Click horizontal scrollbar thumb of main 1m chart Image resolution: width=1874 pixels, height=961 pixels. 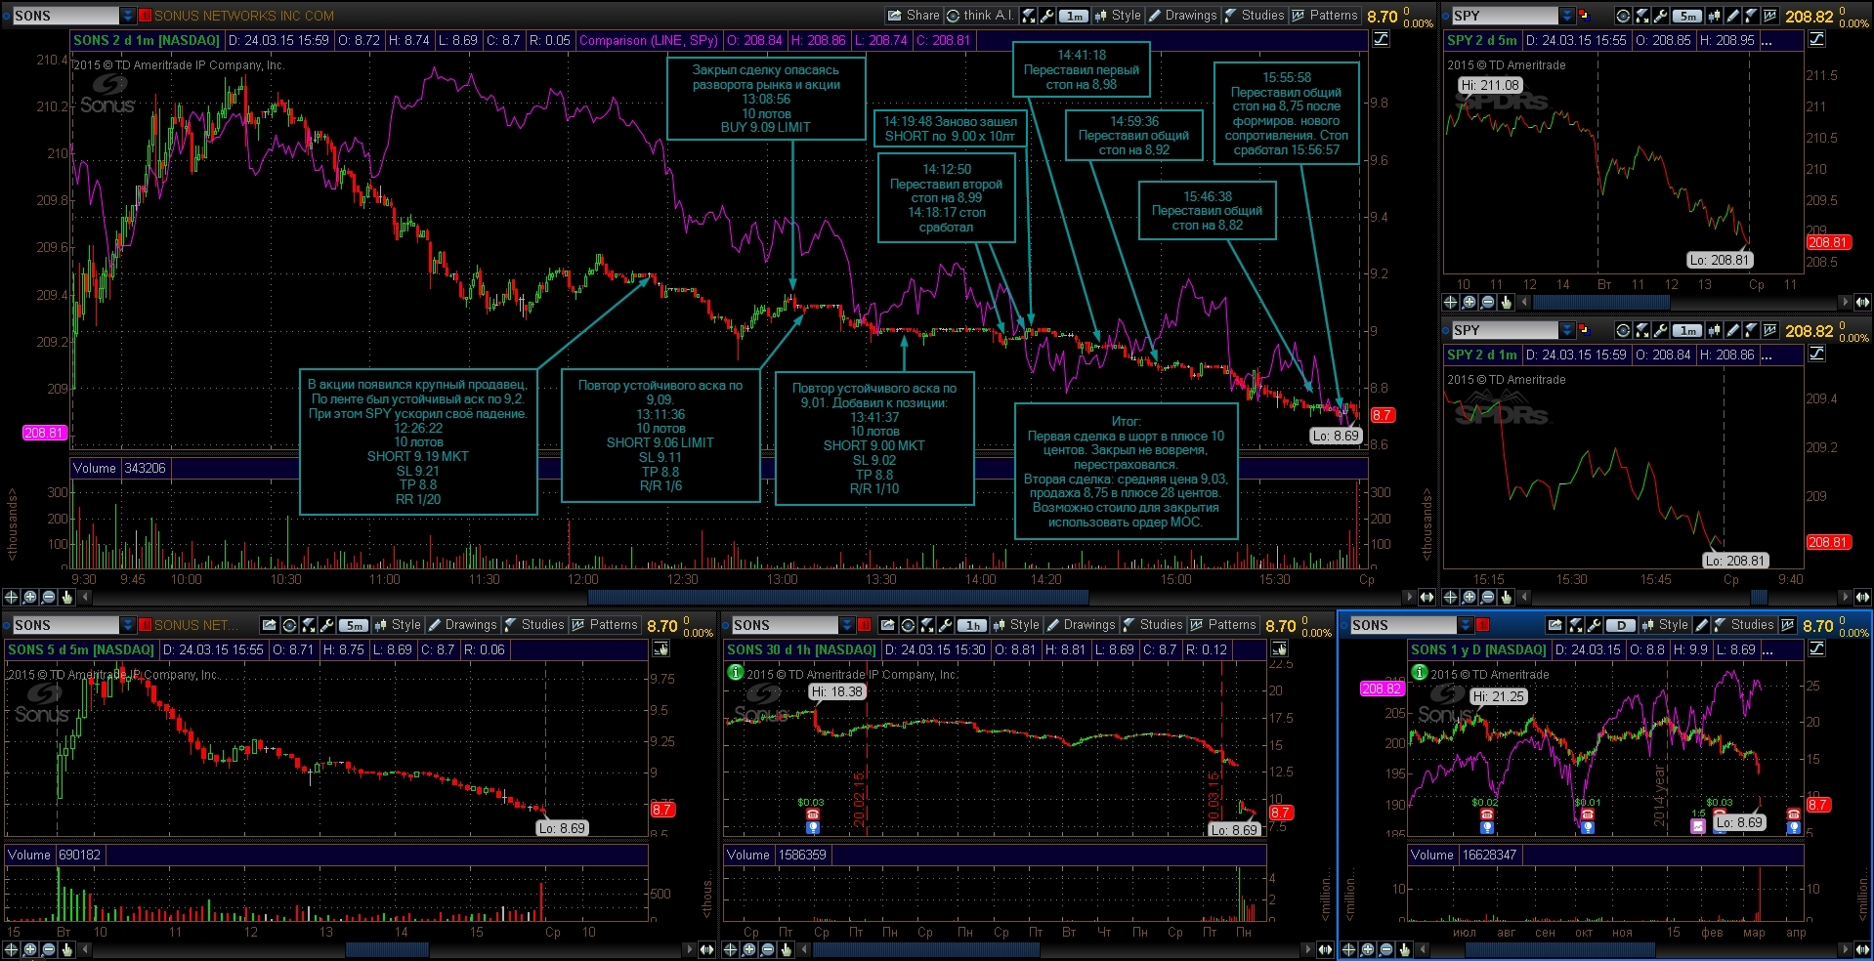837,596
